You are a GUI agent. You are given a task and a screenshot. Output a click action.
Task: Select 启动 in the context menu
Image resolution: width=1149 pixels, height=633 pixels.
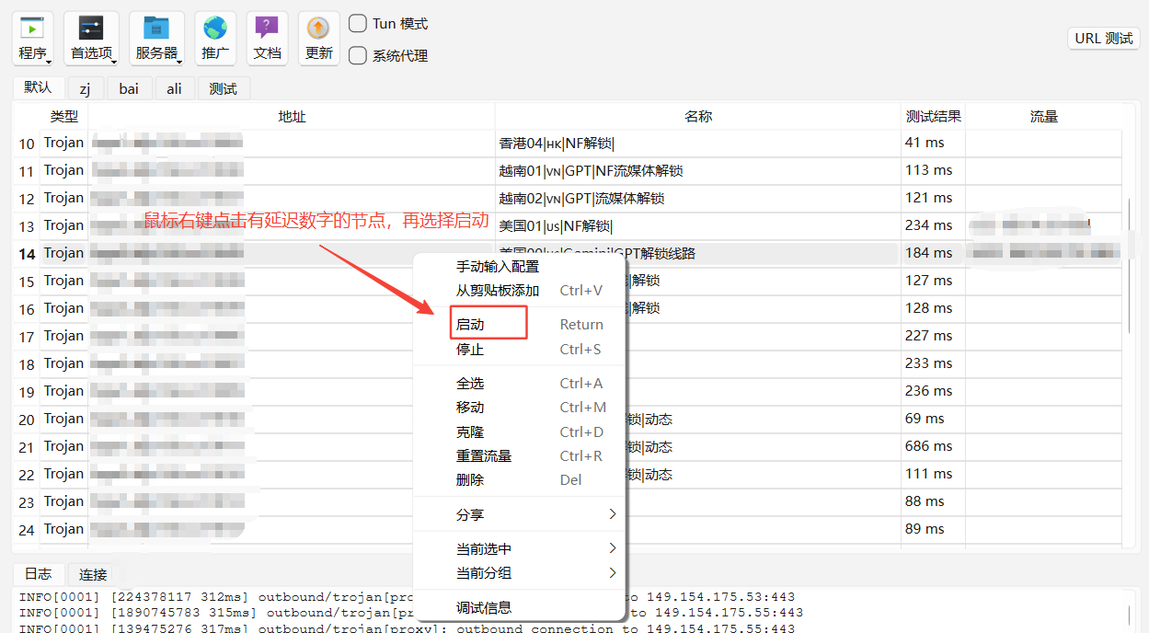coord(489,324)
